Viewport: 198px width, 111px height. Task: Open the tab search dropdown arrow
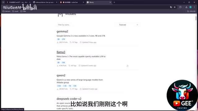tap(3, 2)
